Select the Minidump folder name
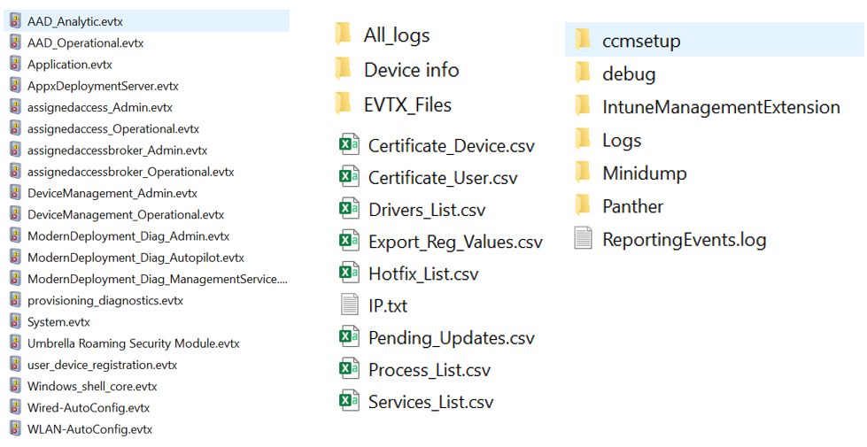867x447 pixels. [x=645, y=173]
